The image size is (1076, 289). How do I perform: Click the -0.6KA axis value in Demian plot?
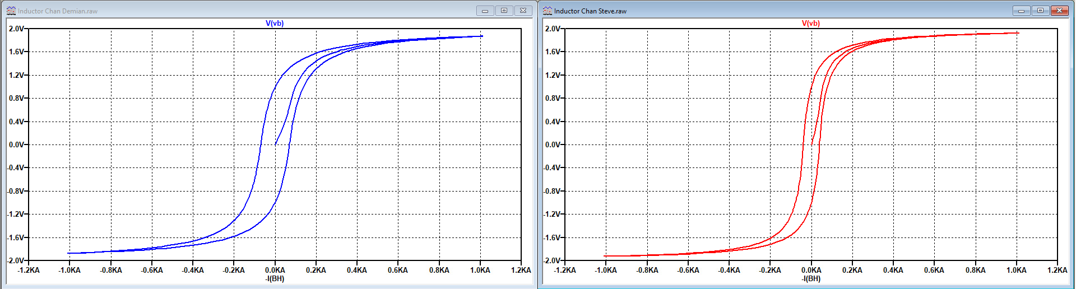[152, 270]
